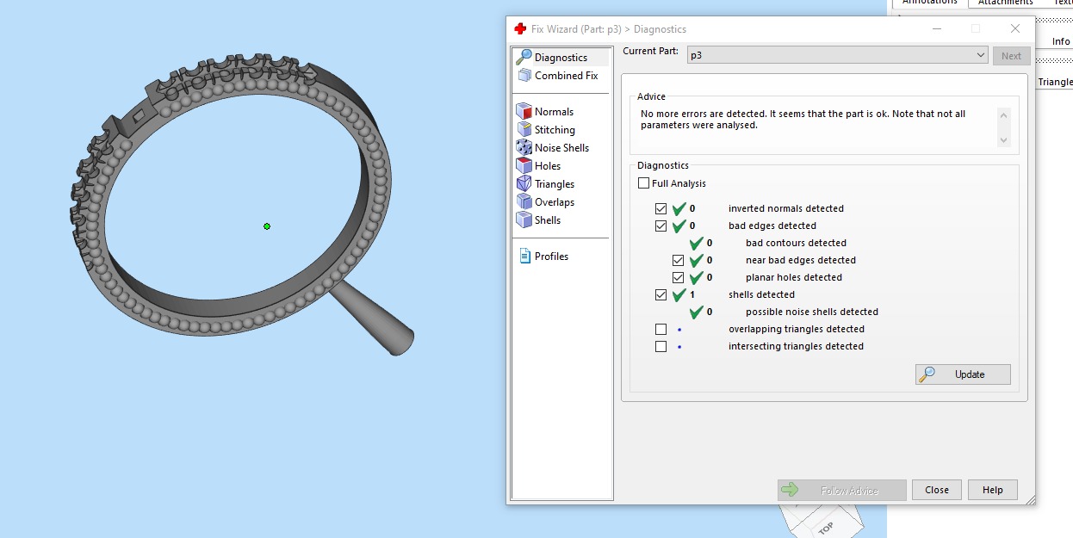Uncheck the bad edges detected checkbox
This screenshot has height=538, width=1073.
tap(661, 226)
